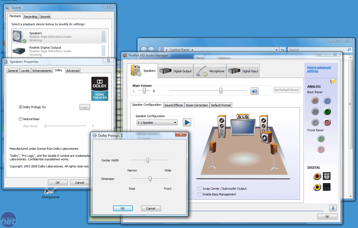Image resolution: width=358 pixels, height=228 pixels.
Task: Open the Default Format tab
Action: 221,105
